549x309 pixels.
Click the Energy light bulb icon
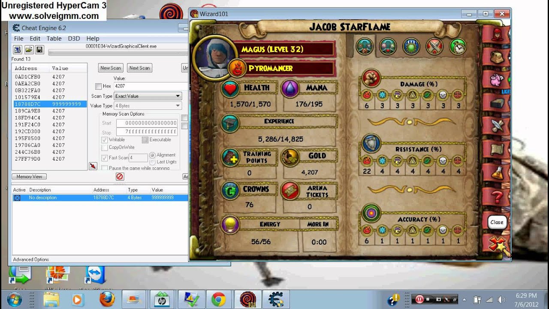pyautogui.click(x=231, y=224)
